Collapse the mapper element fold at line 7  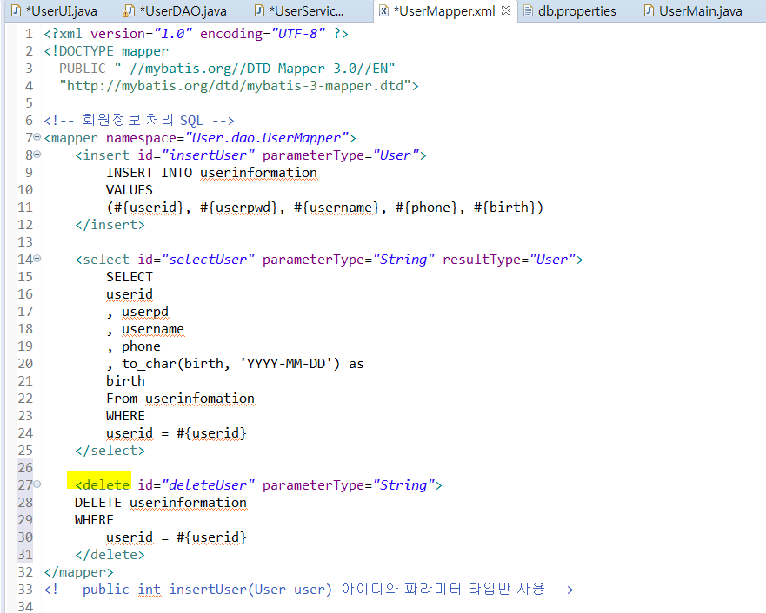pos(37,137)
